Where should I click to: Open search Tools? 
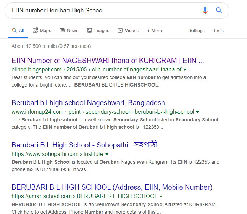tap(218, 30)
